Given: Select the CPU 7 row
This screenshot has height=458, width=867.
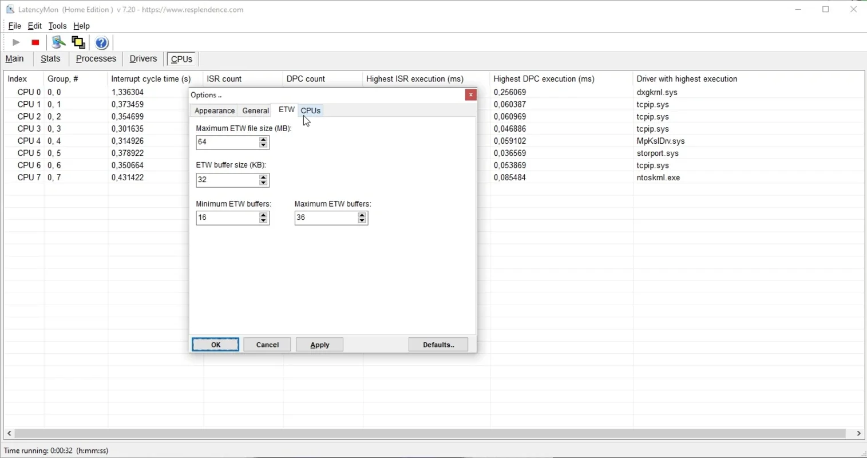Looking at the screenshot, I should click(434, 177).
